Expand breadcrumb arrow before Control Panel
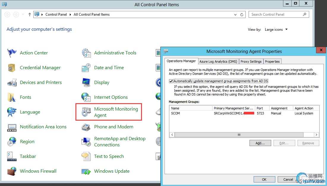This screenshot has height=186, width=327. tap(42, 14)
